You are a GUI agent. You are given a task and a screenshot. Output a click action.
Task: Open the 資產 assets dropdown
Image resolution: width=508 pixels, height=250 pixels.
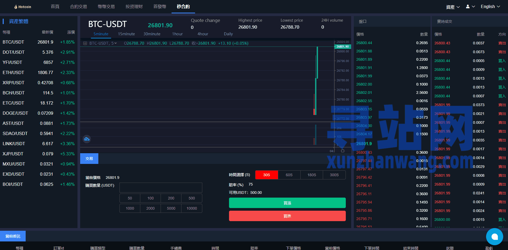(x=453, y=7)
